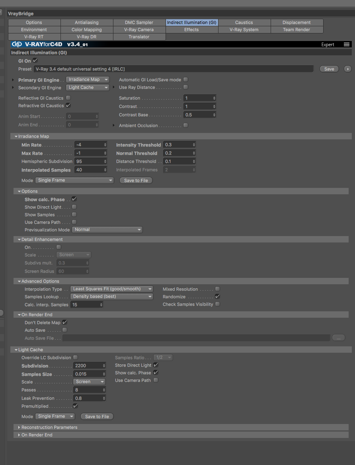
Task: Open Samples Lookup dropdown
Action: [x=112, y=297]
